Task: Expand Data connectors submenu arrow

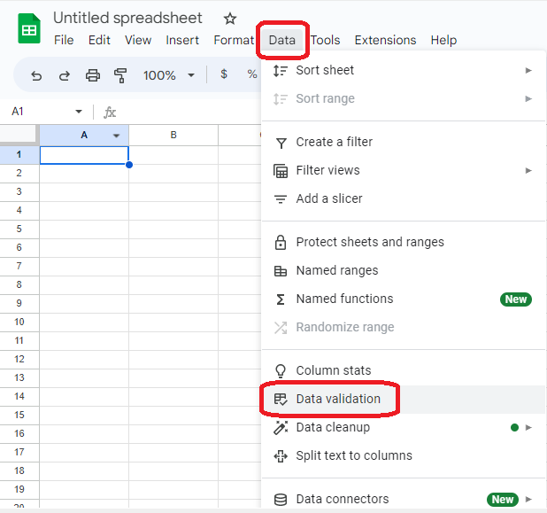Action: point(528,499)
